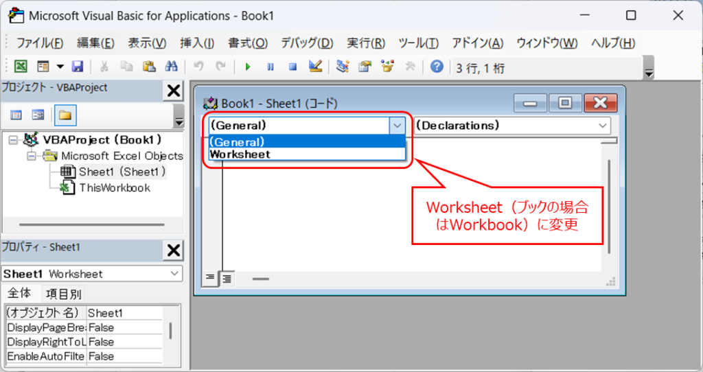Open the ウィンドウ(W) menu

click(547, 43)
